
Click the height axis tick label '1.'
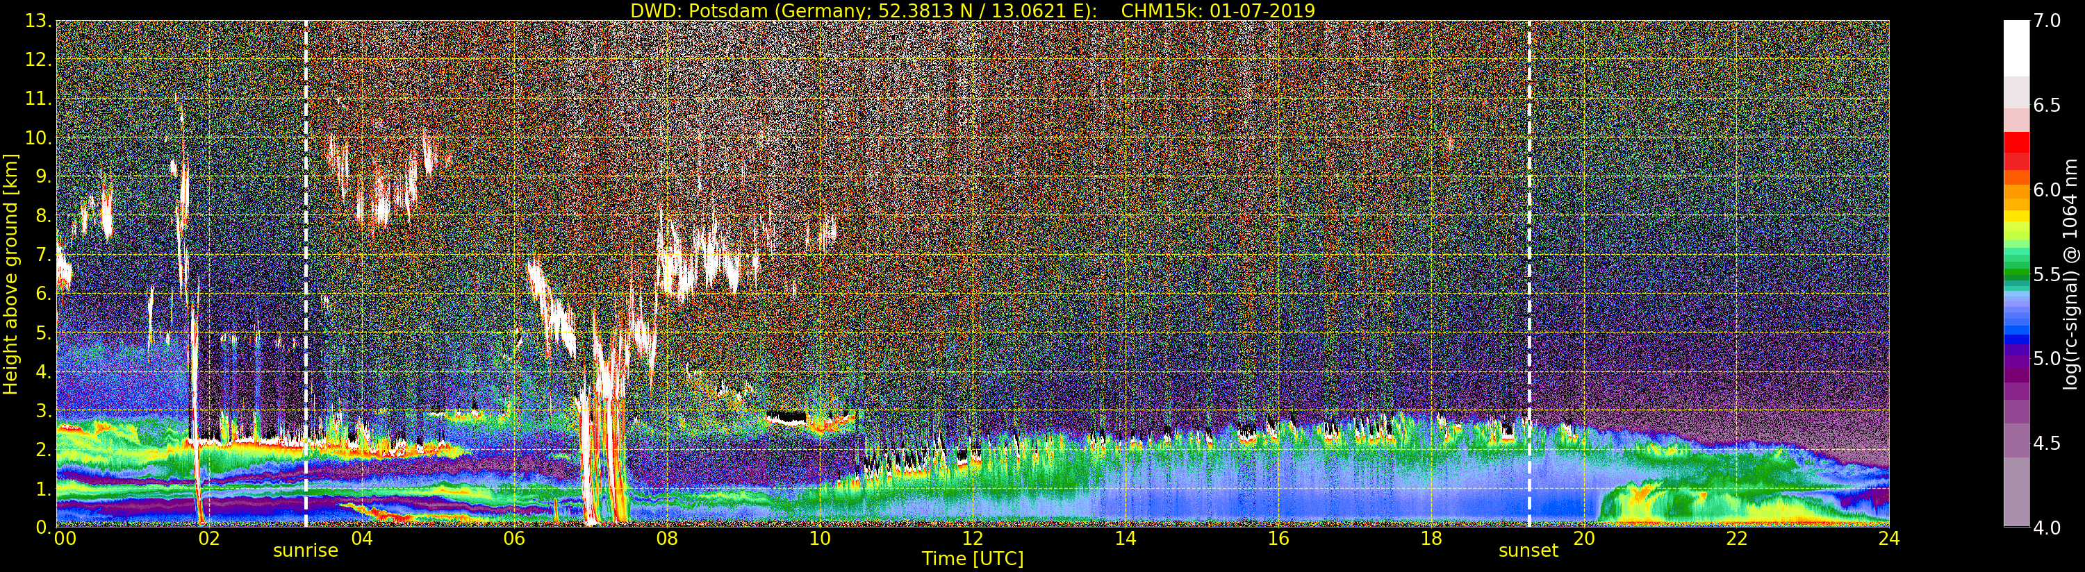pyautogui.click(x=44, y=489)
